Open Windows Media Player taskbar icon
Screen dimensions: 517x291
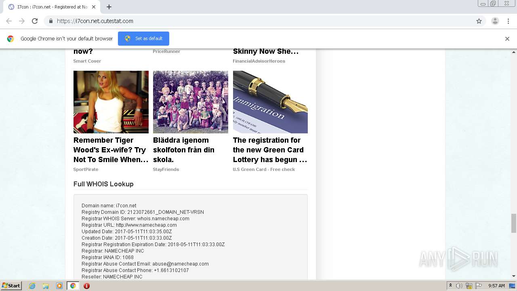(x=59, y=286)
